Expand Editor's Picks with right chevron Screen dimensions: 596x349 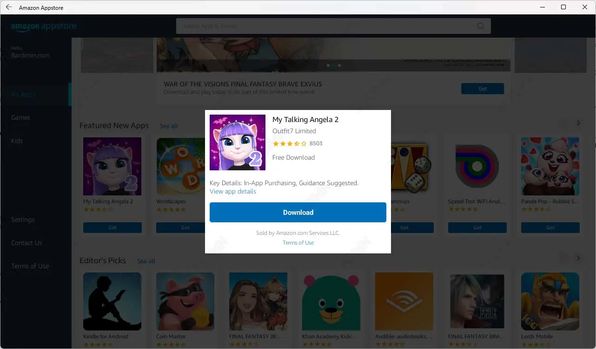point(578,258)
